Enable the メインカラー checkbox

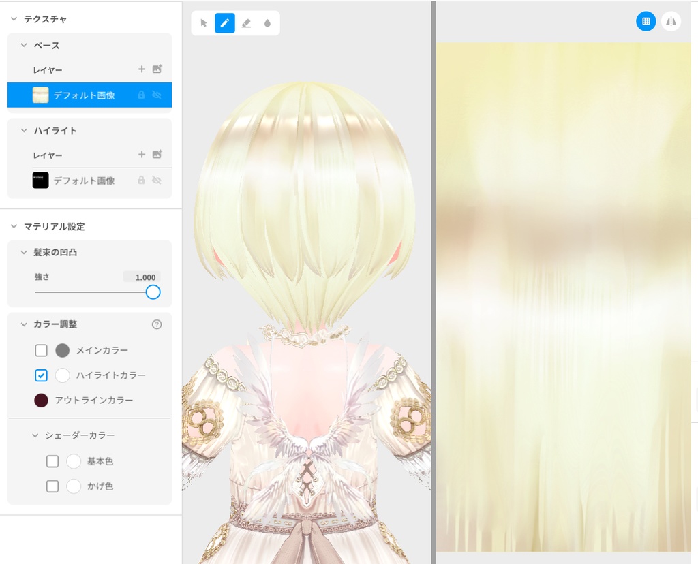41,350
